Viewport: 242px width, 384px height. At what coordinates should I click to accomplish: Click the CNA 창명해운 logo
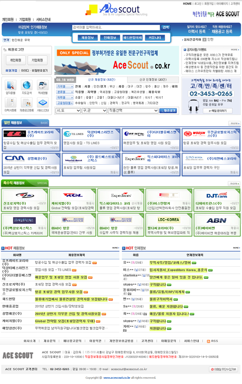click(15, 159)
